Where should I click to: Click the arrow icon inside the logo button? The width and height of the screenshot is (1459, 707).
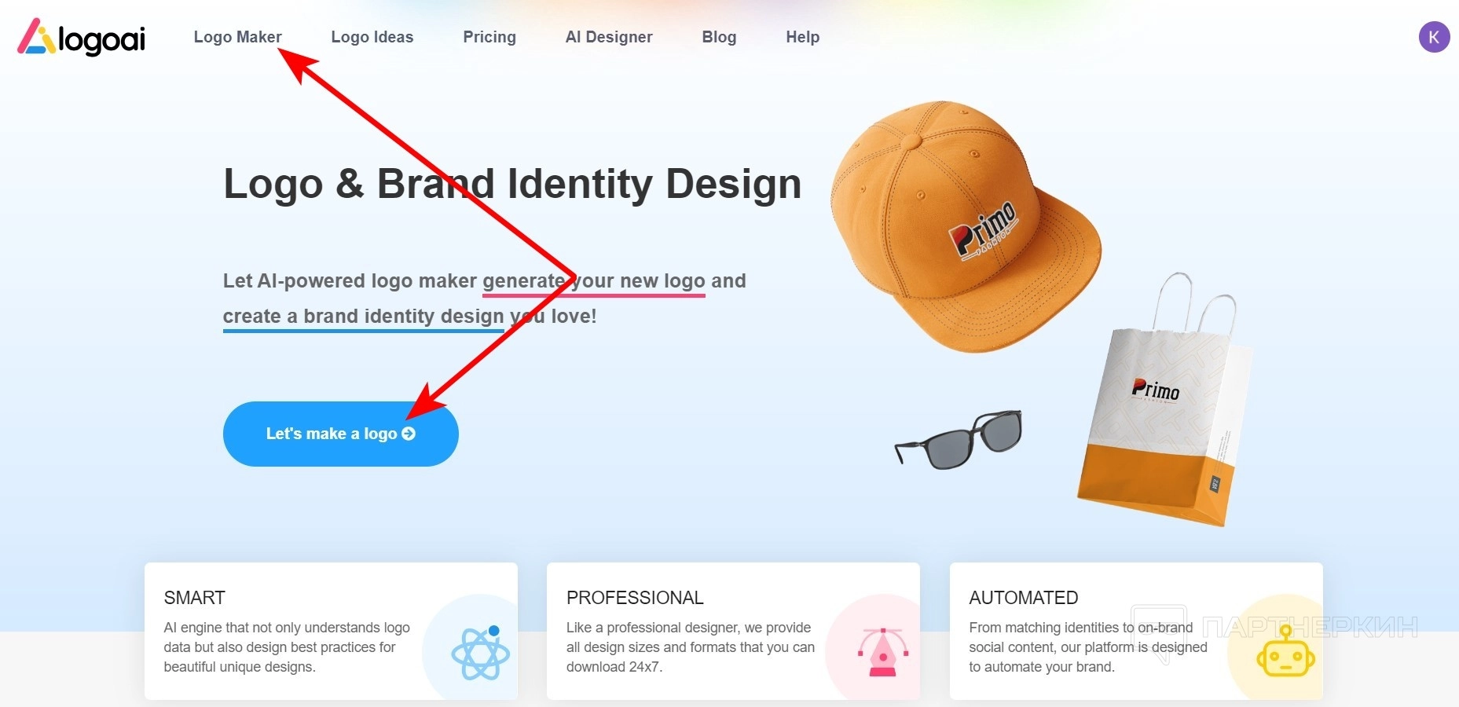(x=409, y=434)
